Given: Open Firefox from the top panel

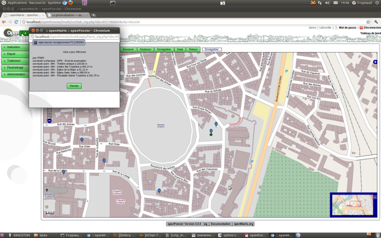Looking at the screenshot, I should coord(70,3).
